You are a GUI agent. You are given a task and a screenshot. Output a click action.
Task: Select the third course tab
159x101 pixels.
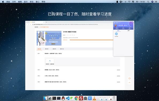coord(54,49)
